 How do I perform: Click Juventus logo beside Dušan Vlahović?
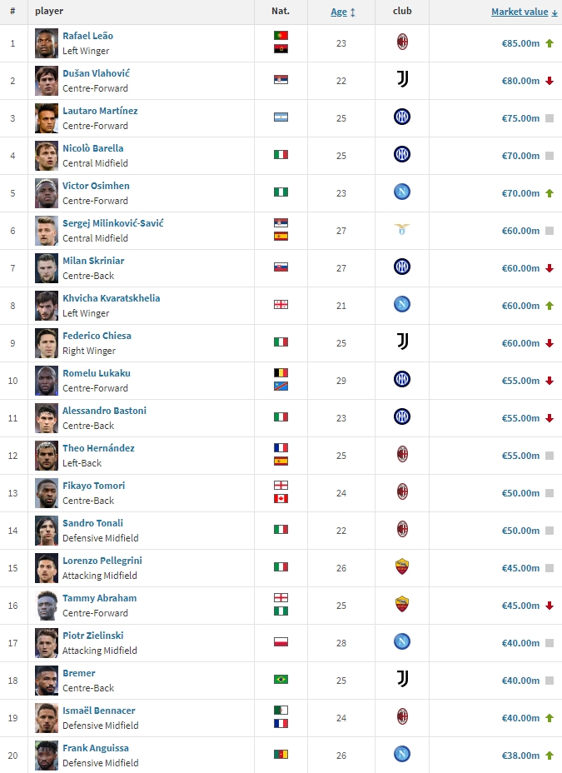pos(402,79)
